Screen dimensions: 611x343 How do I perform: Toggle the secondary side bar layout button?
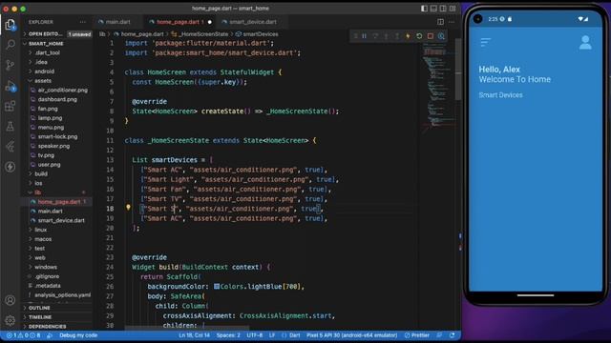click(443, 9)
